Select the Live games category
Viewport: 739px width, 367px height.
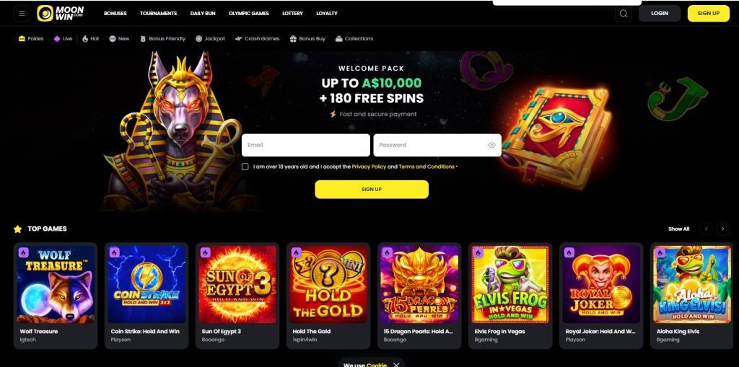tap(64, 39)
